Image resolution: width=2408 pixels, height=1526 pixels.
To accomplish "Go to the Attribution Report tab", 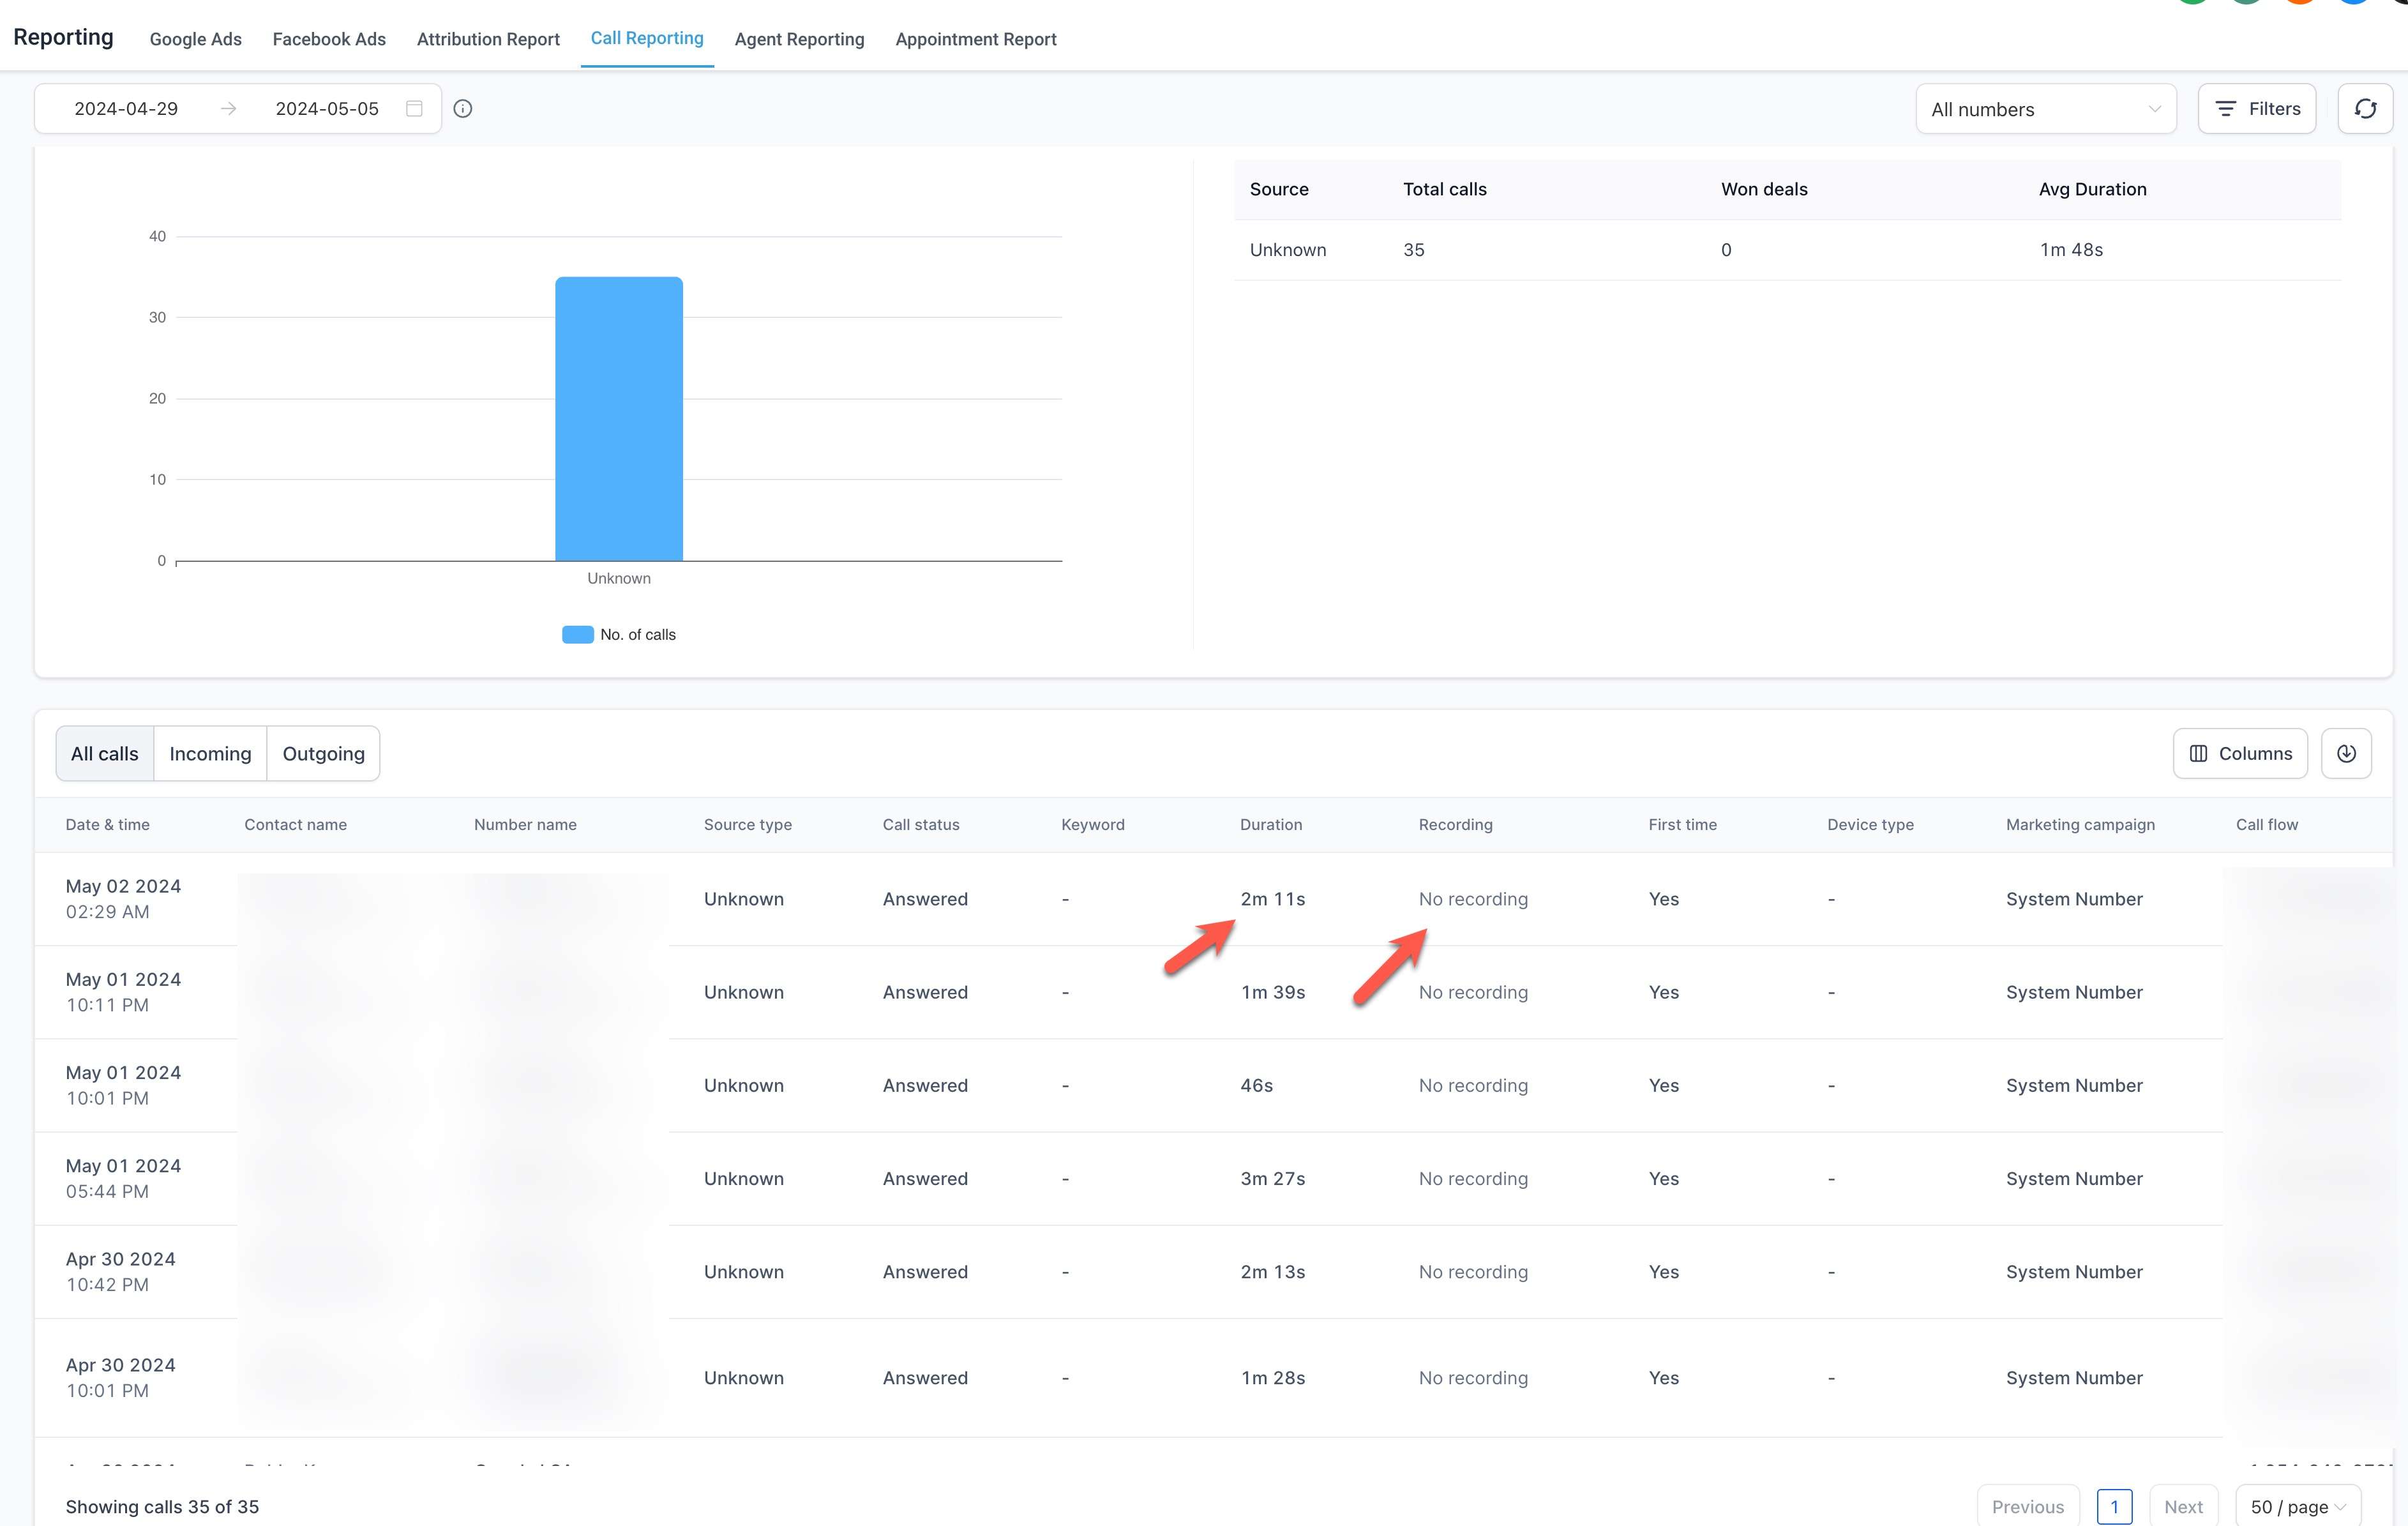I will pyautogui.click(x=488, y=39).
